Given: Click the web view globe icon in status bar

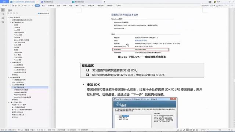Looking at the screenshot, I should 194,130.
